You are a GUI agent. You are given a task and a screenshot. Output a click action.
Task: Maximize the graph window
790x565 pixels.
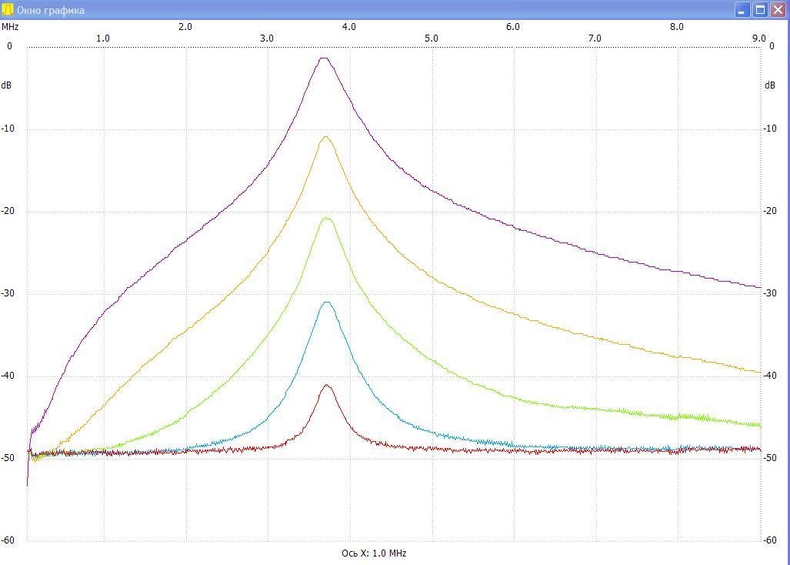coord(760,10)
